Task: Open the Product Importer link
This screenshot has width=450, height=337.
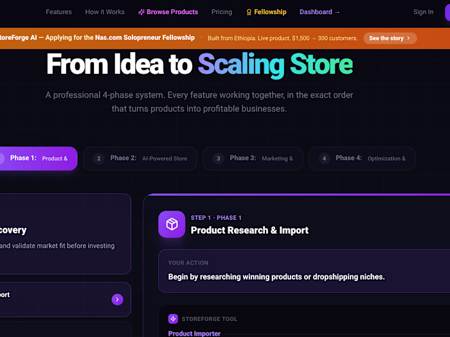Action: pyautogui.click(x=194, y=334)
